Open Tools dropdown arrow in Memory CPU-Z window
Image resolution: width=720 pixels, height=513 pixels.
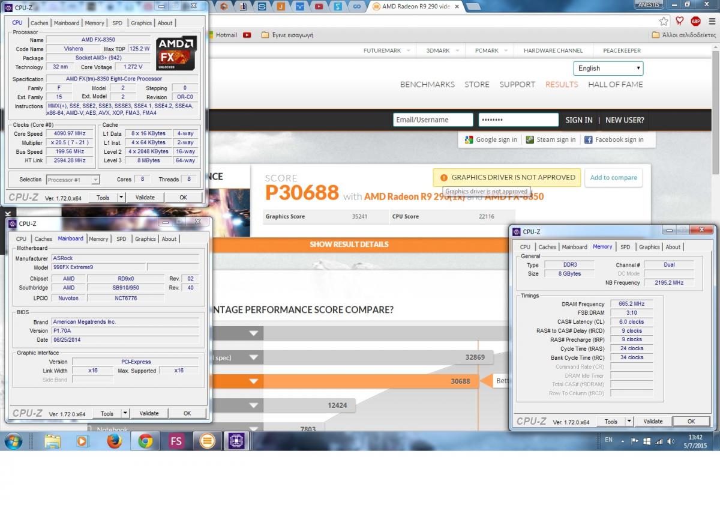tap(629, 422)
